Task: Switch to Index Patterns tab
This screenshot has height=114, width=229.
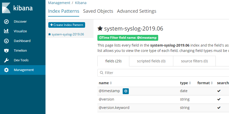Action: [64, 11]
